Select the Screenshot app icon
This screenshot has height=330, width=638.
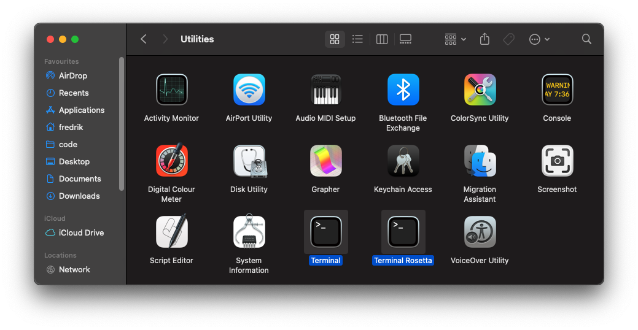(558, 161)
